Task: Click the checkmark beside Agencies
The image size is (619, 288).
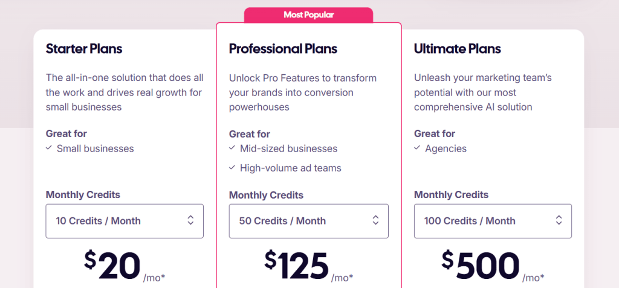Action: pos(417,148)
